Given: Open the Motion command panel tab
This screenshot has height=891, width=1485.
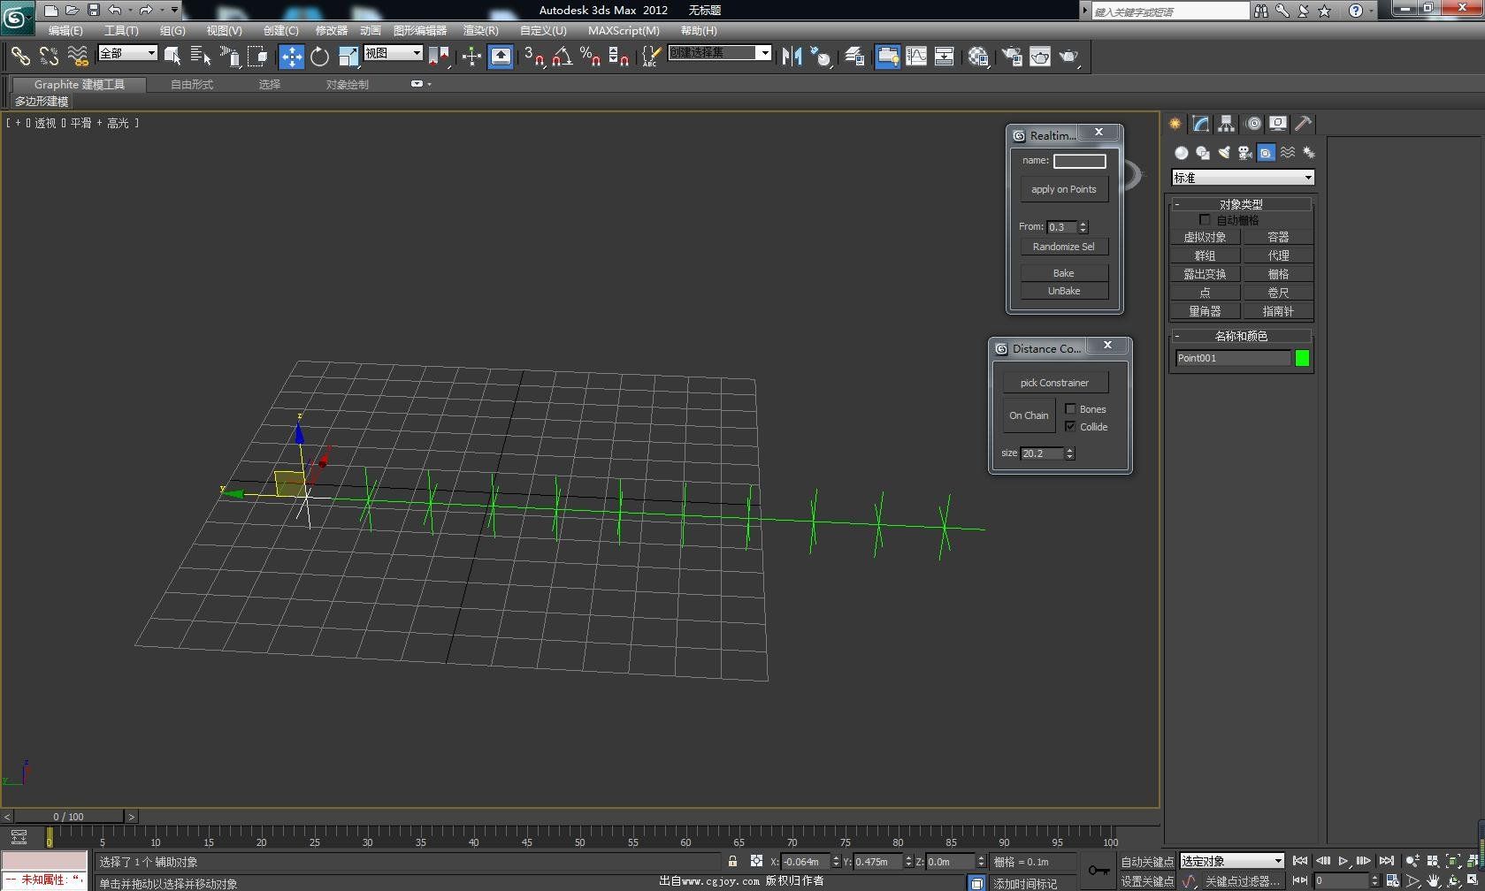Looking at the screenshot, I should (x=1253, y=124).
